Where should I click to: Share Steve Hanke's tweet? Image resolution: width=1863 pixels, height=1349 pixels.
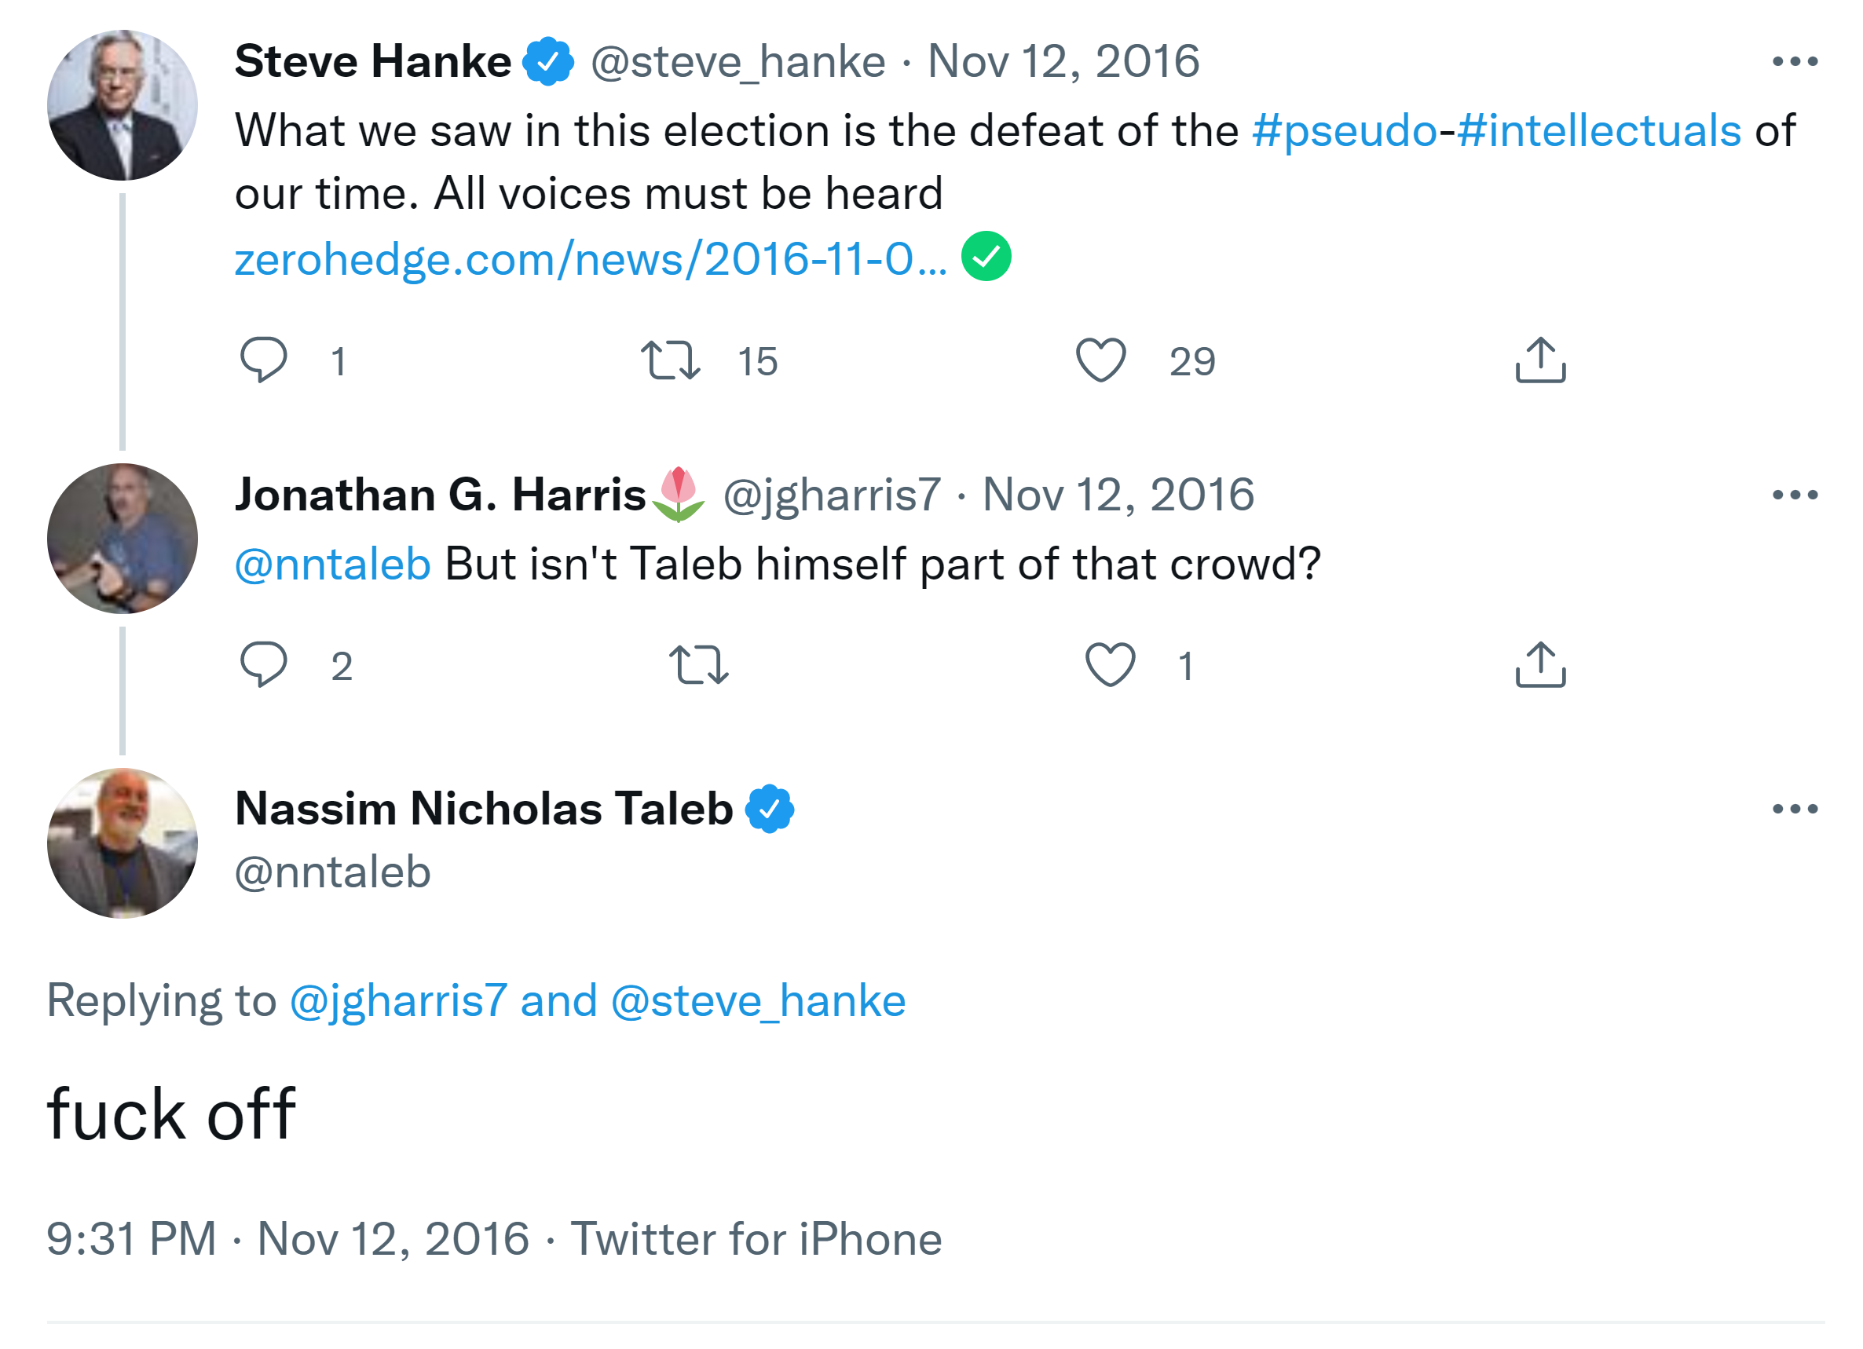[x=1540, y=360]
